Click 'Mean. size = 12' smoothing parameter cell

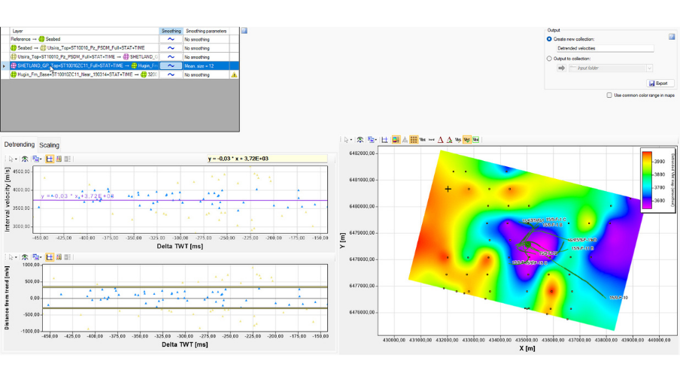(206, 66)
